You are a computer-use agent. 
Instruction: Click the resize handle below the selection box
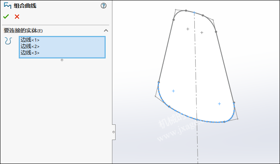62,60
